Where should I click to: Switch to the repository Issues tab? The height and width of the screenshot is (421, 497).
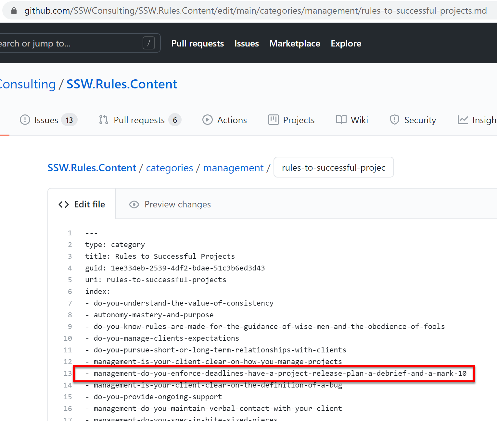(48, 120)
